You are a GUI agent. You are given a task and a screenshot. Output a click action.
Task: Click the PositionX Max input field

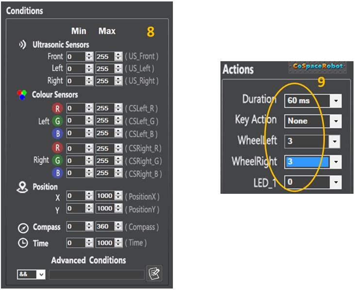click(104, 196)
